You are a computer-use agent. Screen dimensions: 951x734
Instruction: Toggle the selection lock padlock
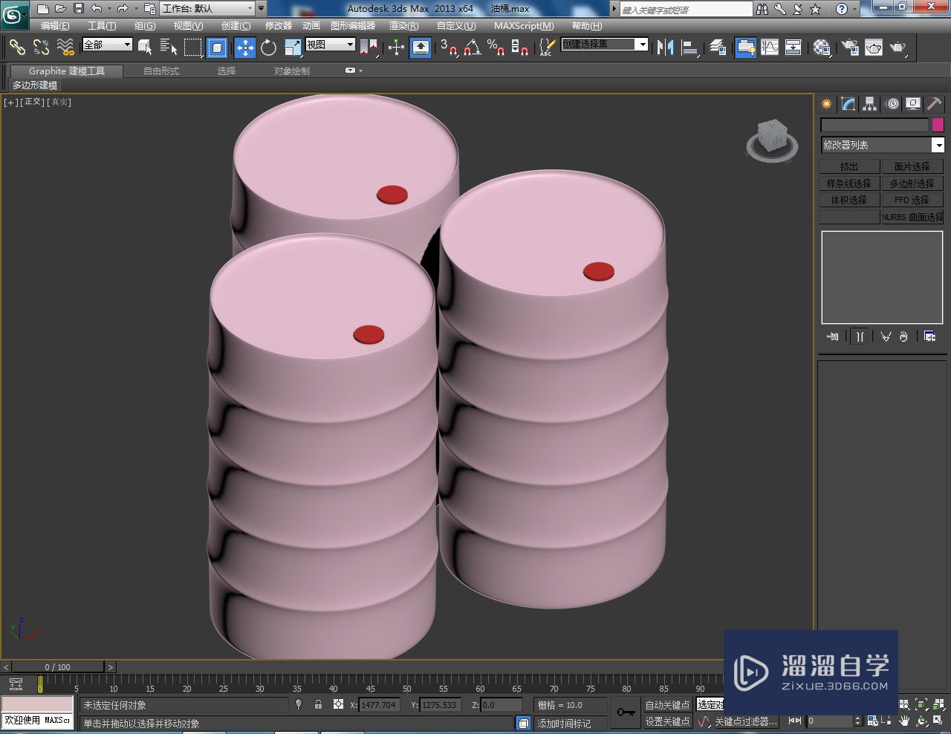point(318,704)
